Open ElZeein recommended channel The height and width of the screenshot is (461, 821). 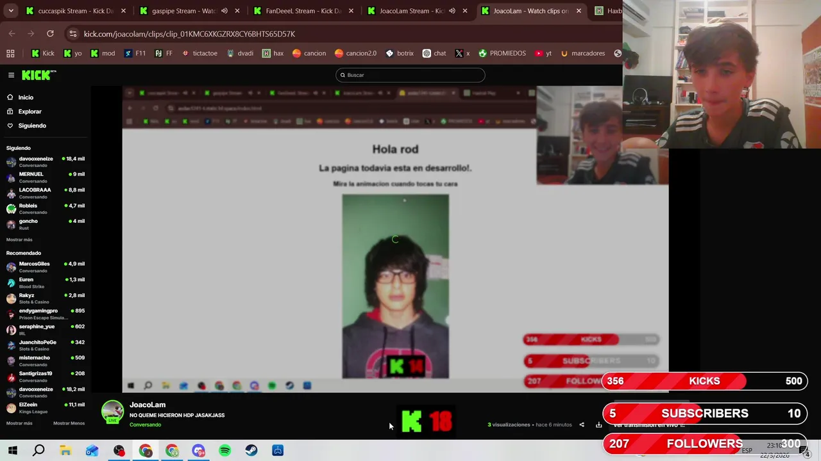tap(46, 408)
